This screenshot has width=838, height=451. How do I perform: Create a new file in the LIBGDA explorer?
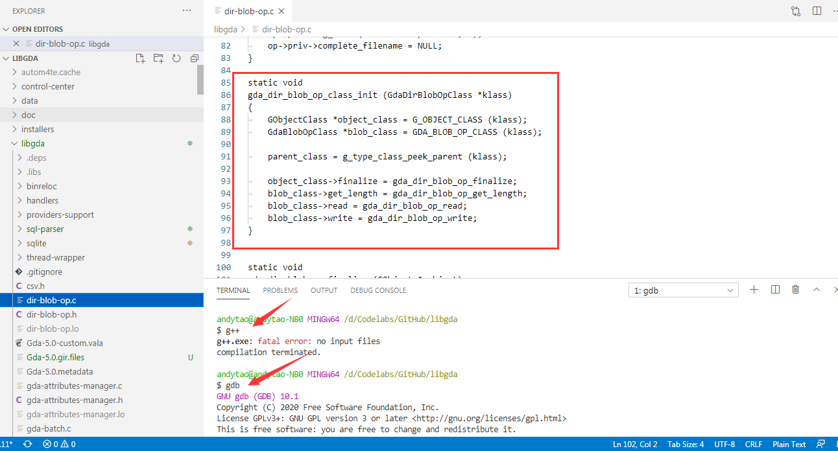point(140,58)
